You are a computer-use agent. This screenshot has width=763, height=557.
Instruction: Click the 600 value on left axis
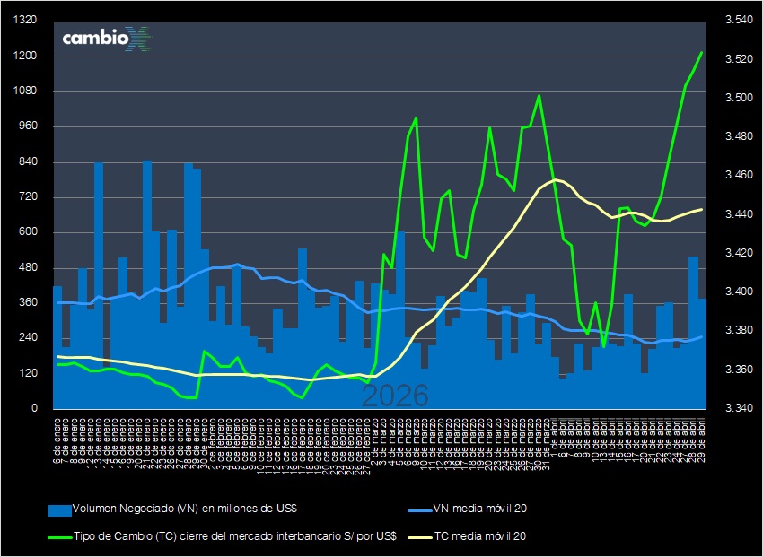[x=28, y=232]
